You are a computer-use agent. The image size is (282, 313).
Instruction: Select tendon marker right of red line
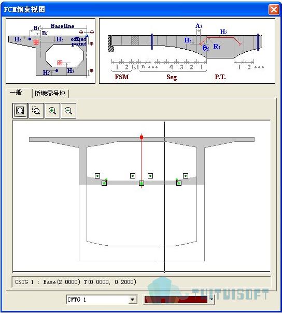[x=150, y=176]
